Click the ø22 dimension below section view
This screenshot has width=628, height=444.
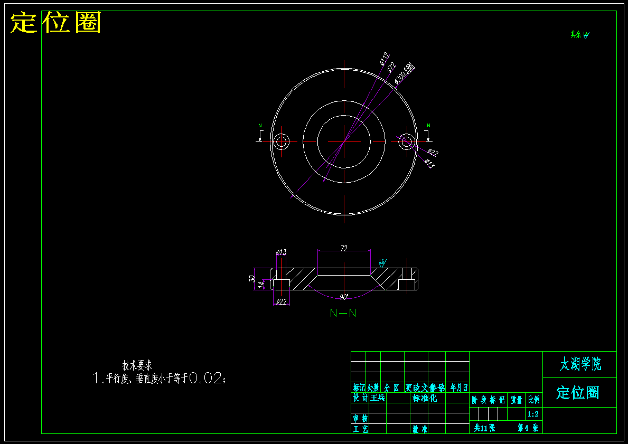tap(282, 302)
